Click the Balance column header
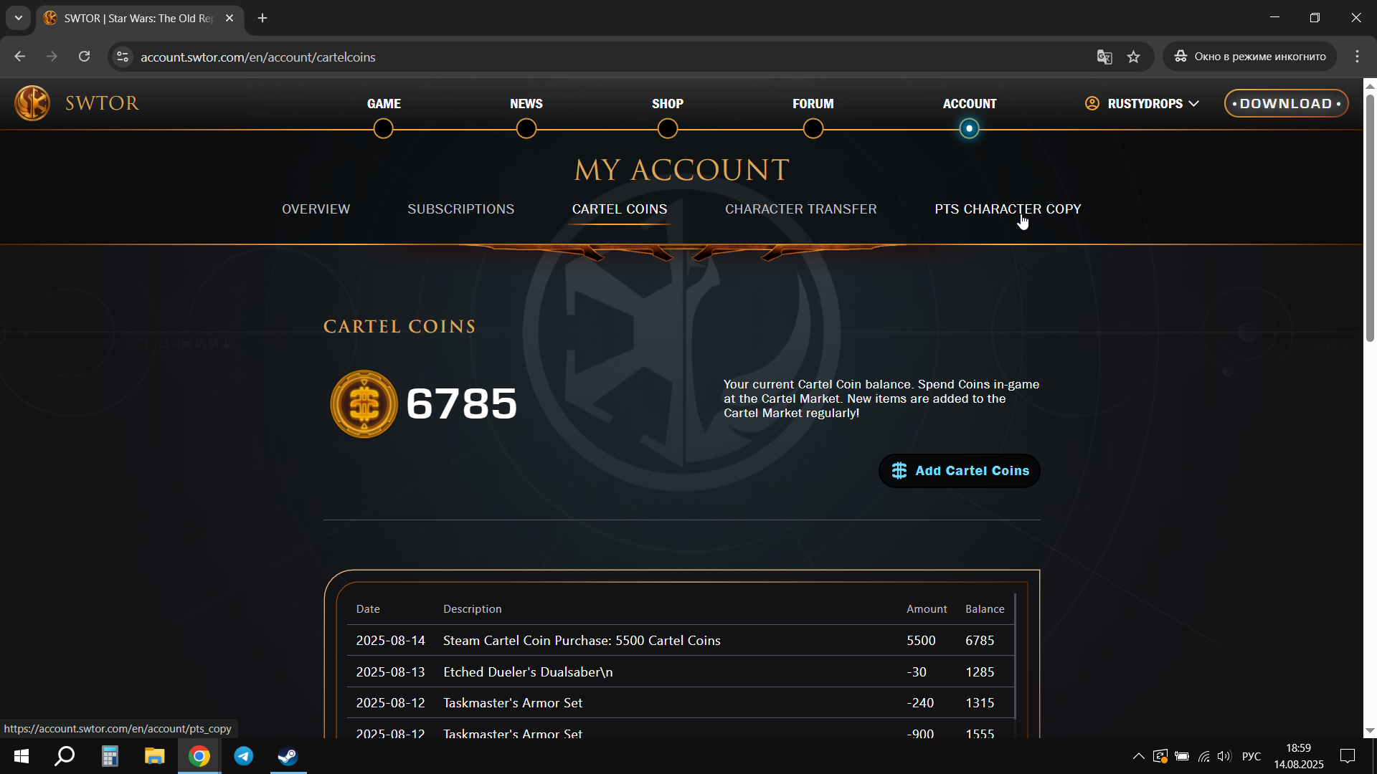This screenshot has width=1377, height=774. pos(985,609)
